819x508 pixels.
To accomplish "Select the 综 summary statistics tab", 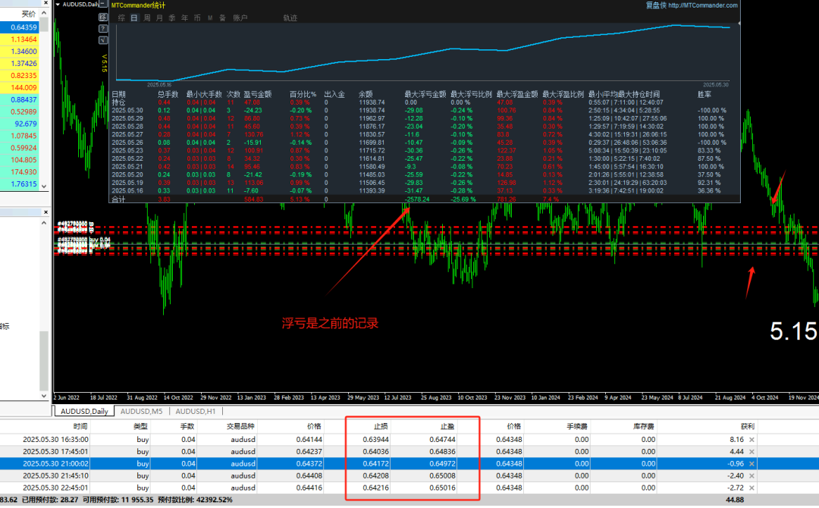I will [121, 17].
